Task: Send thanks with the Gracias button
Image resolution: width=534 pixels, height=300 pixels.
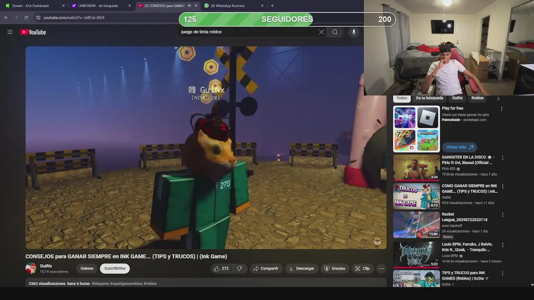Action: point(335,268)
